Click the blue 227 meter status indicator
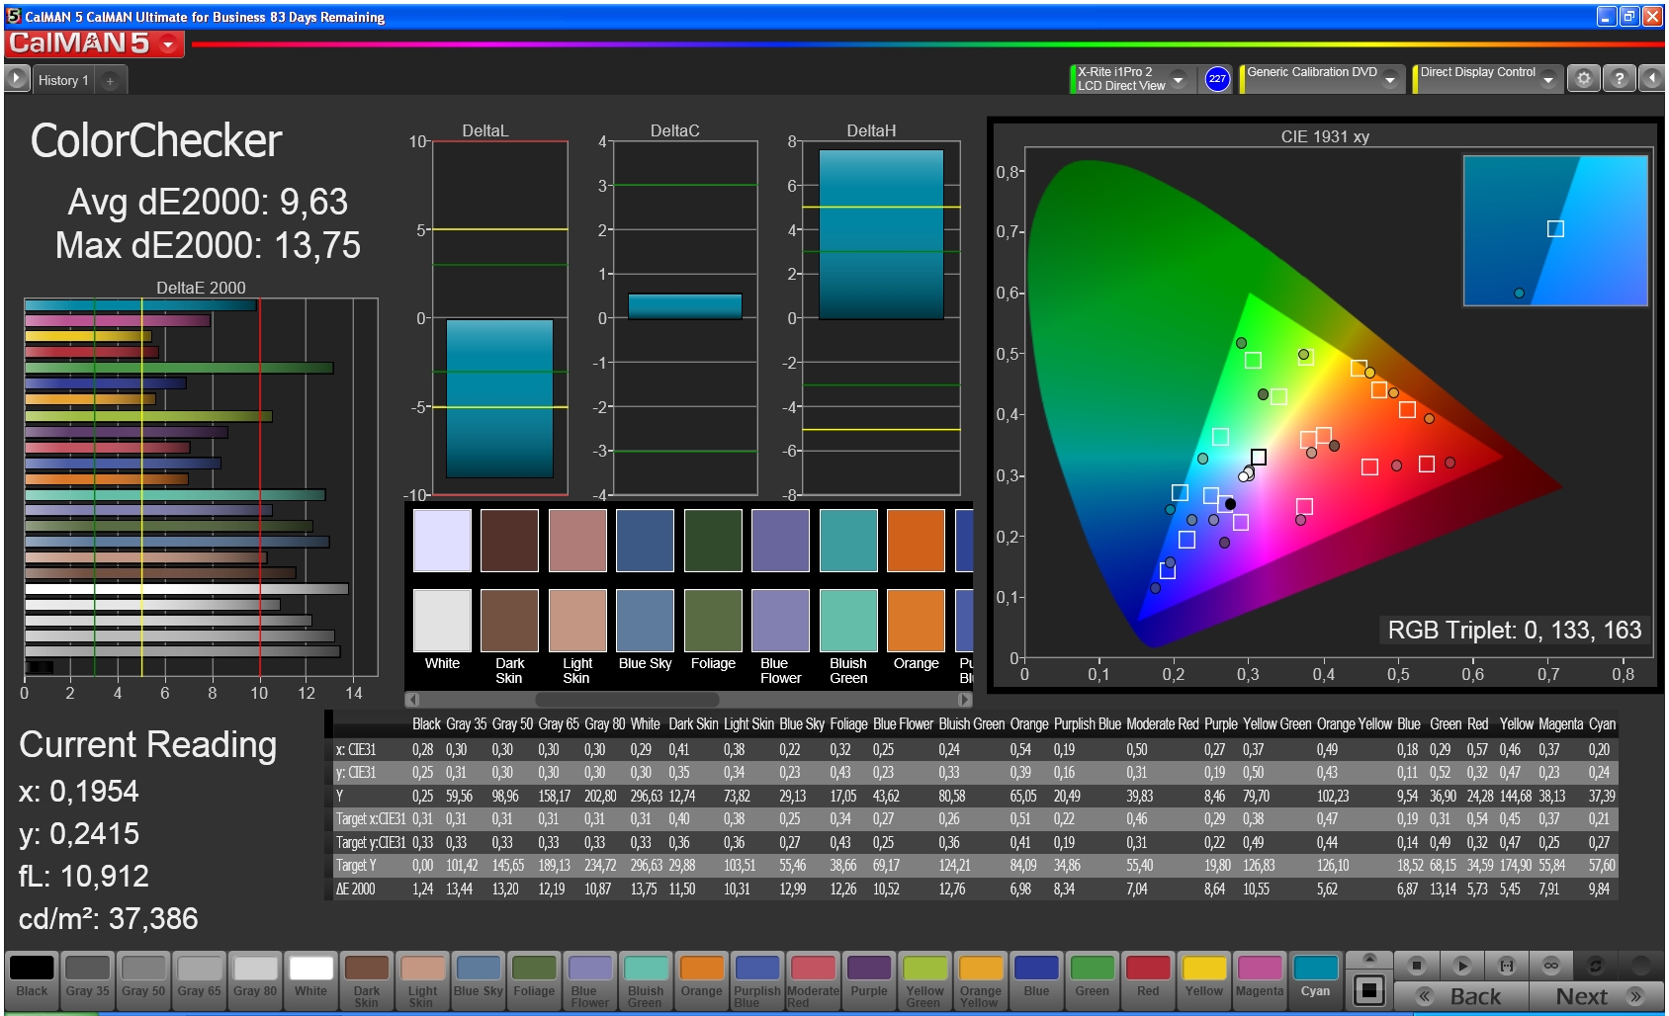The image size is (1669, 1016). coord(1217,79)
